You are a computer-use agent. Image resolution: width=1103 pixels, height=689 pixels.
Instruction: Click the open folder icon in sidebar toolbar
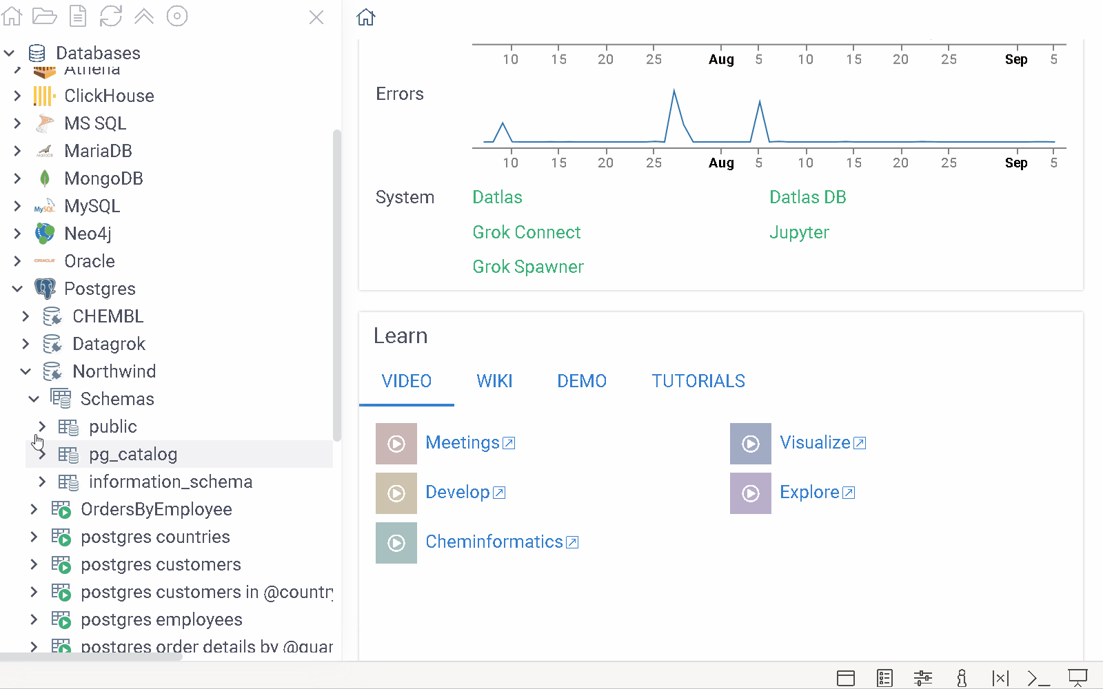[45, 16]
